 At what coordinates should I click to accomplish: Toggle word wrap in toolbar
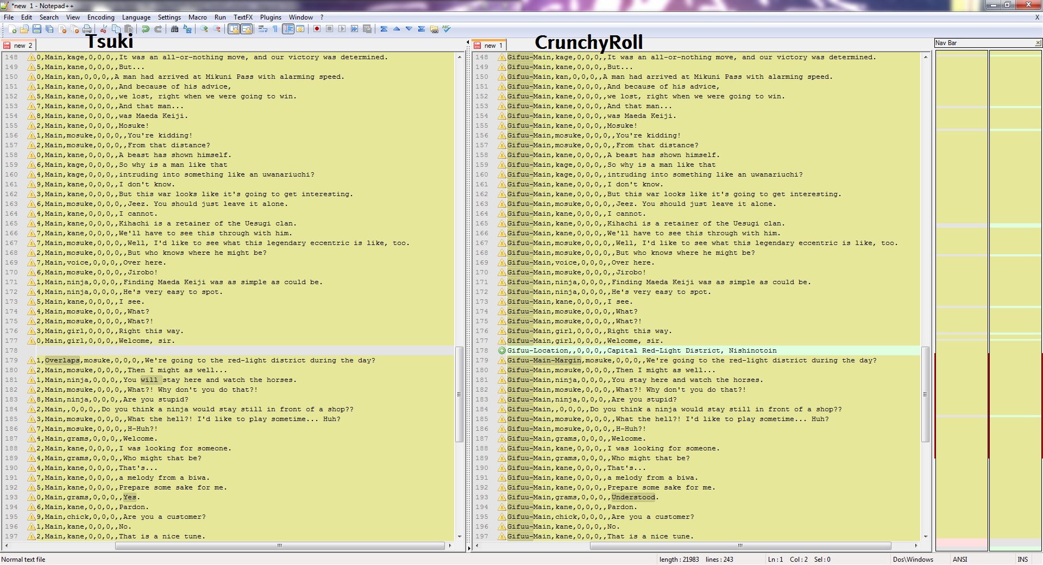263,29
